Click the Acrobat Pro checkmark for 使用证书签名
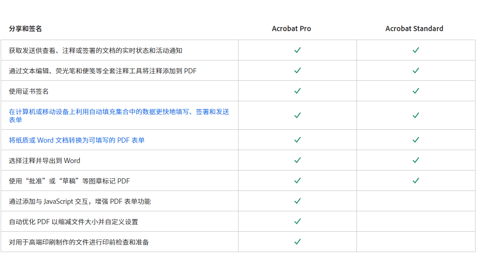Image resolution: width=477 pixels, height=255 pixels. pos(297,91)
